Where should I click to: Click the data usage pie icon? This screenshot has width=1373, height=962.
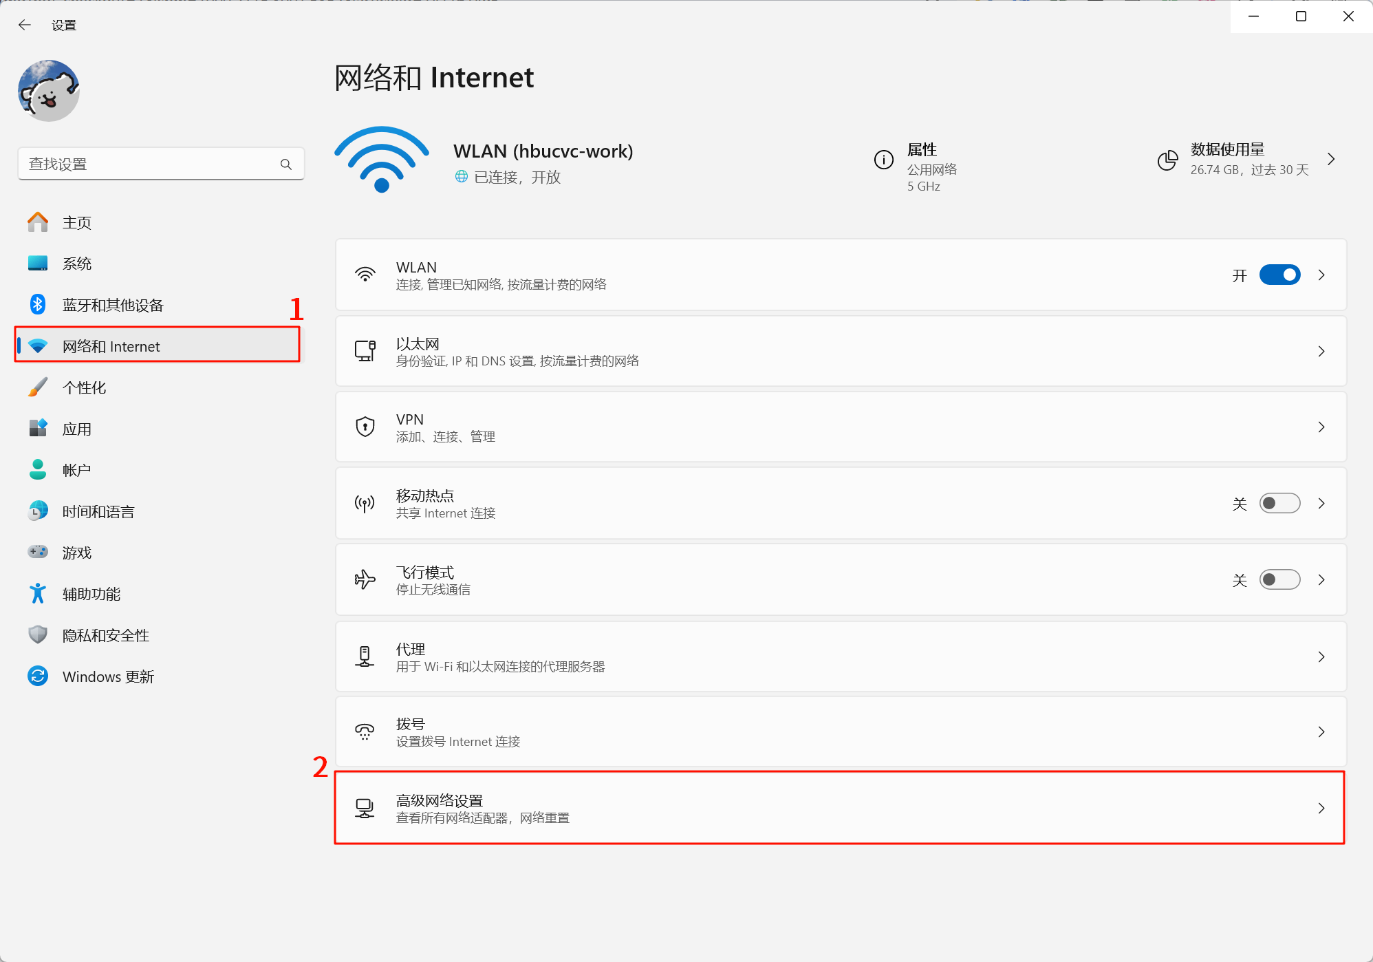coord(1167,160)
